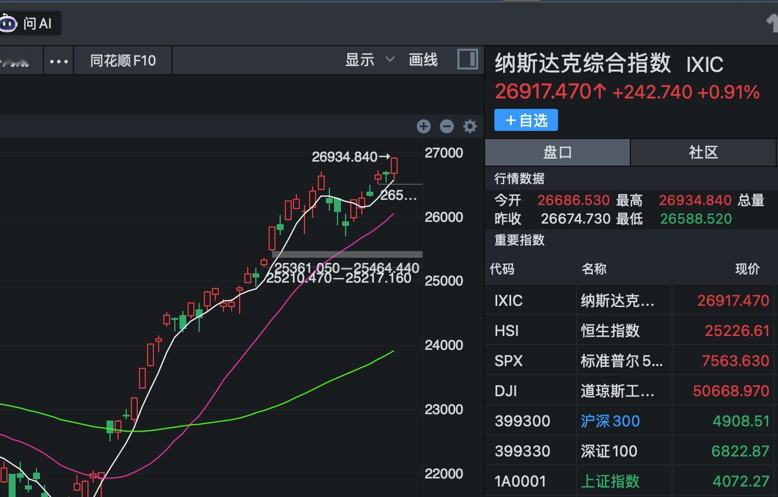Select the 399330 深证100 row

click(x=630, y=451)
